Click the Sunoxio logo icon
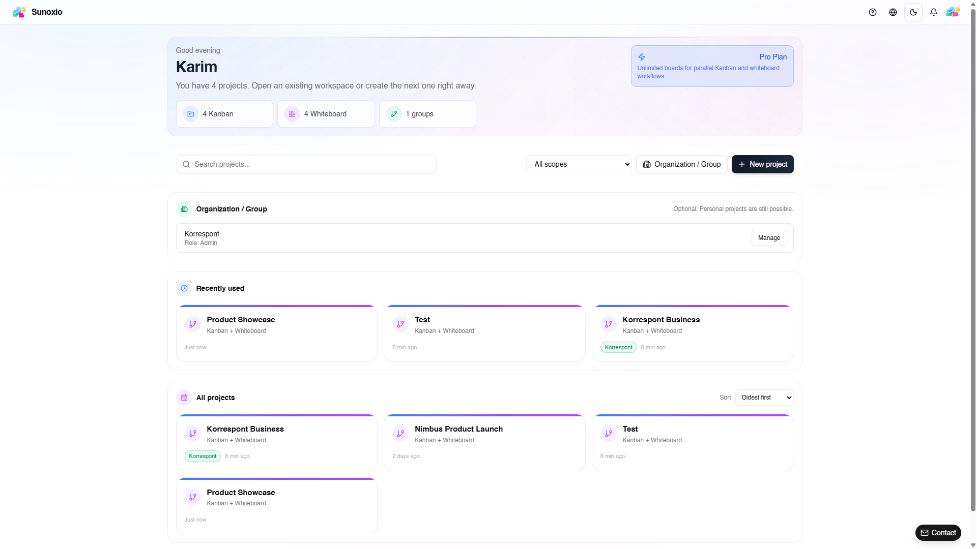 [x=19, y=12]
